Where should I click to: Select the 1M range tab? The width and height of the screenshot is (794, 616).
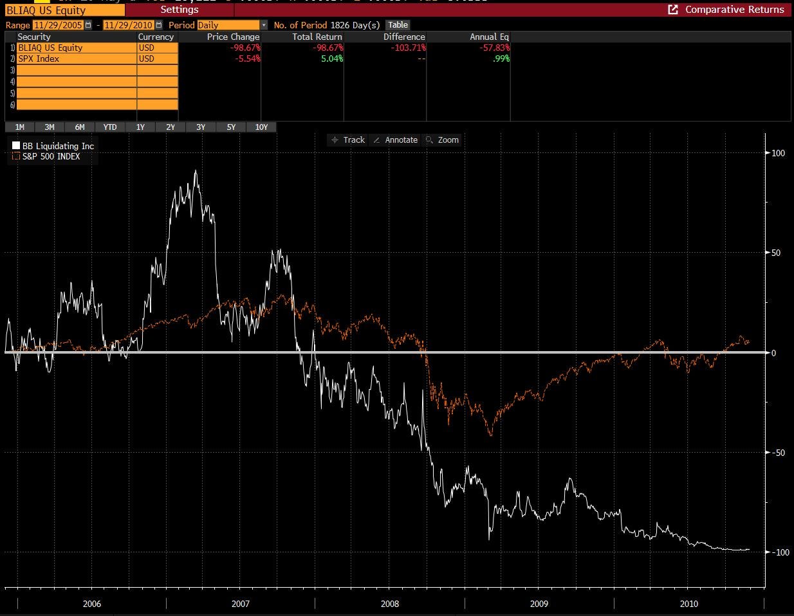20,127
